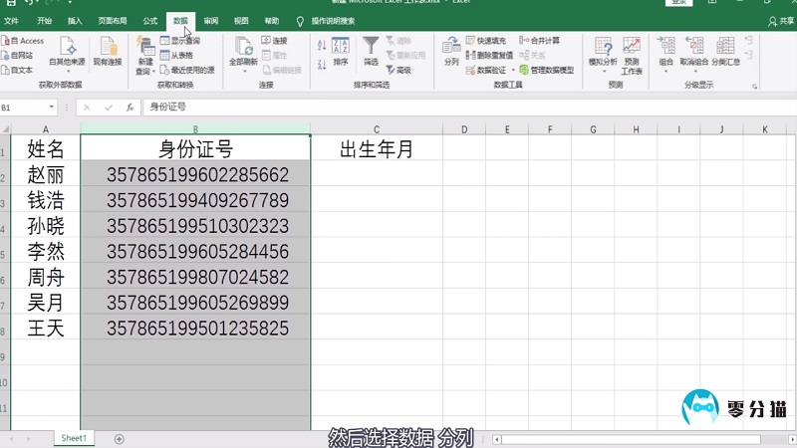Add a new sheet with plus button
797x448 pixels.
[x=120, y=438]
